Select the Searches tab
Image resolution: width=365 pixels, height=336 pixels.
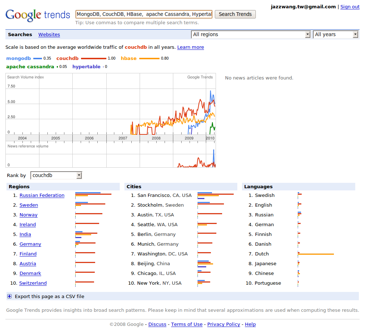[x=20, y=34]
